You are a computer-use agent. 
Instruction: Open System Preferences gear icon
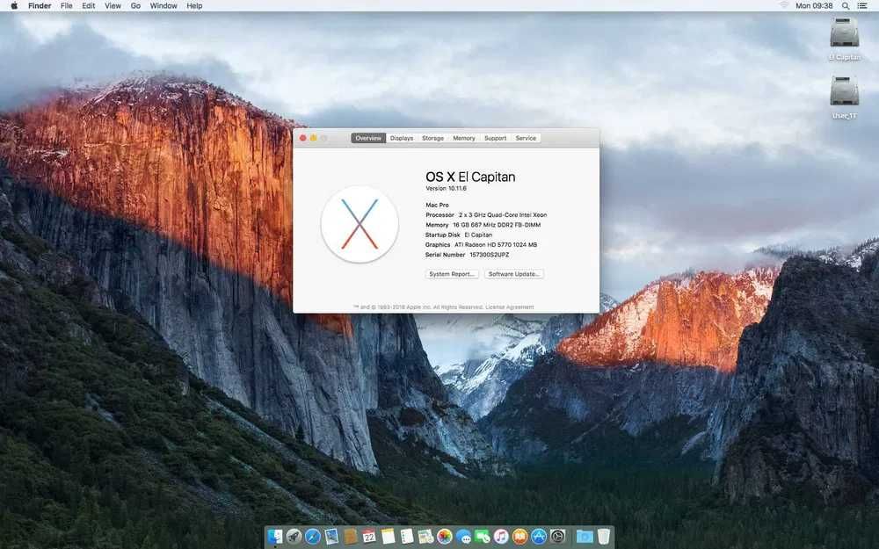[558, 537]
